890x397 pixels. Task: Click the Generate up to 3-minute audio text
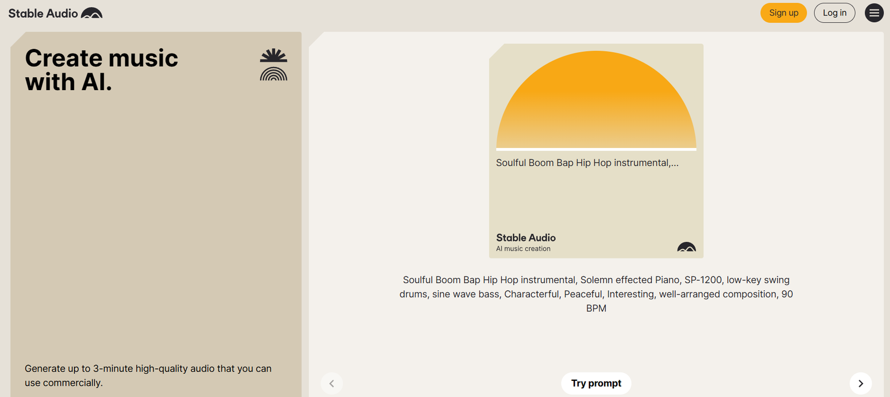coord(148,375)
